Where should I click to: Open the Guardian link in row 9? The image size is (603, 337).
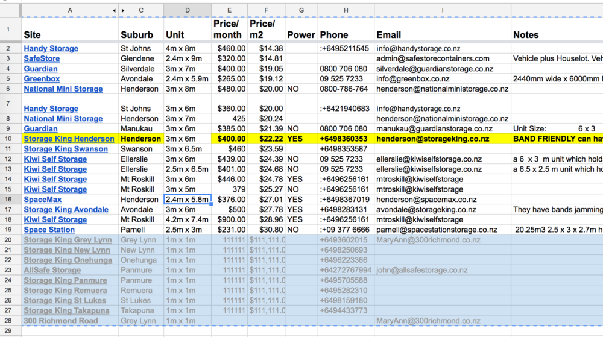click(x=40, y=129)
